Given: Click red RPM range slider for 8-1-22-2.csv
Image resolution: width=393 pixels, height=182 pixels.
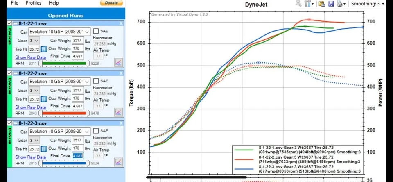Looking at the screenshot, I should coord(64,114).
